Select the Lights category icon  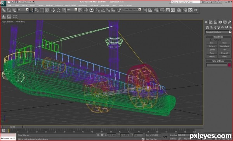[215, 28]
